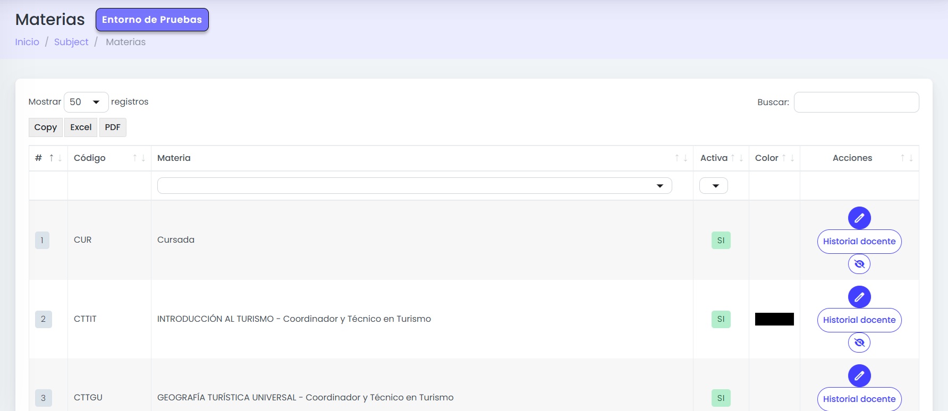Edit the Cursada subject with pencil icon
Screen dimensions: 948x411
859,218
